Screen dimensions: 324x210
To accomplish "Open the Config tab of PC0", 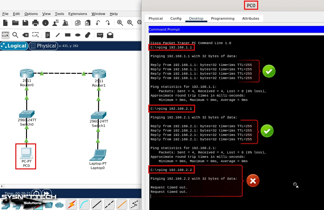I will (x=176, y=18).
